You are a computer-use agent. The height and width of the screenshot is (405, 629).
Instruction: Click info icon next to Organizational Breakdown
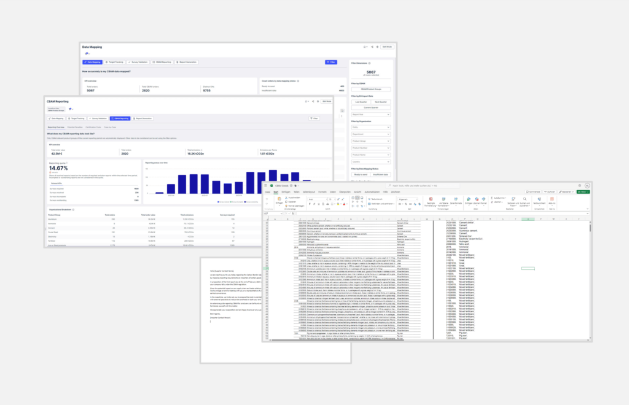click(73, 209)
